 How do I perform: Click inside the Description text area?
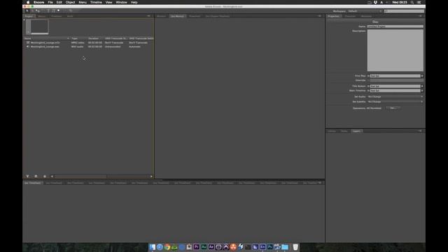[x=395, y=50]
